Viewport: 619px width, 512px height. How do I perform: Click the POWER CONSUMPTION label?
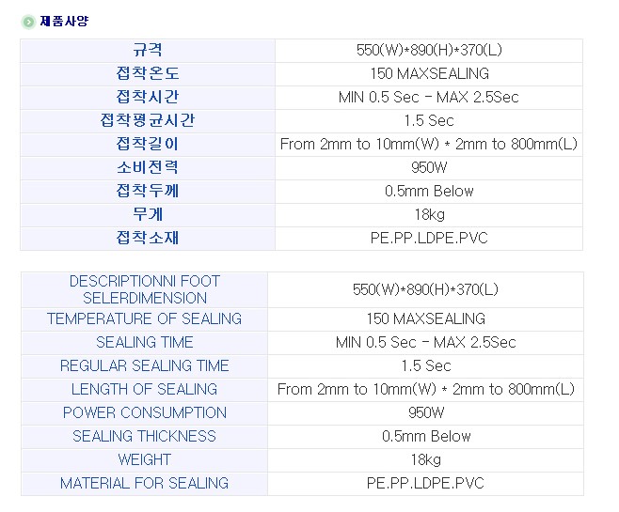click(x=145, y=413)
